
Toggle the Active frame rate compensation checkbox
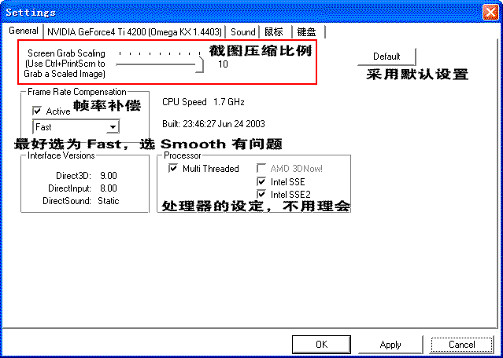[x=37, y=111]
